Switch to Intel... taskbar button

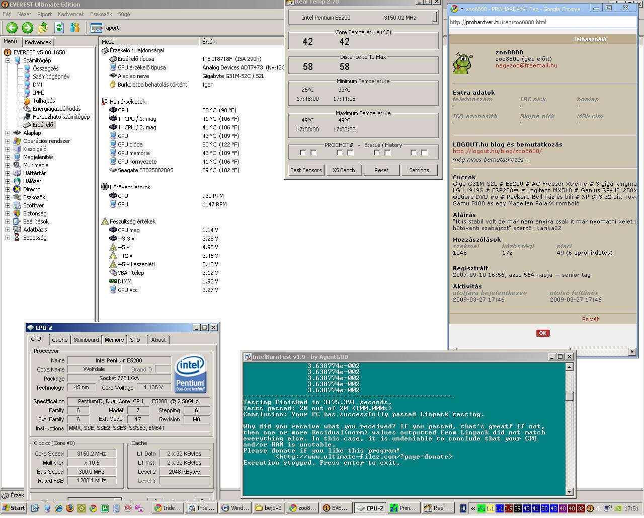(x=201, y=508)
